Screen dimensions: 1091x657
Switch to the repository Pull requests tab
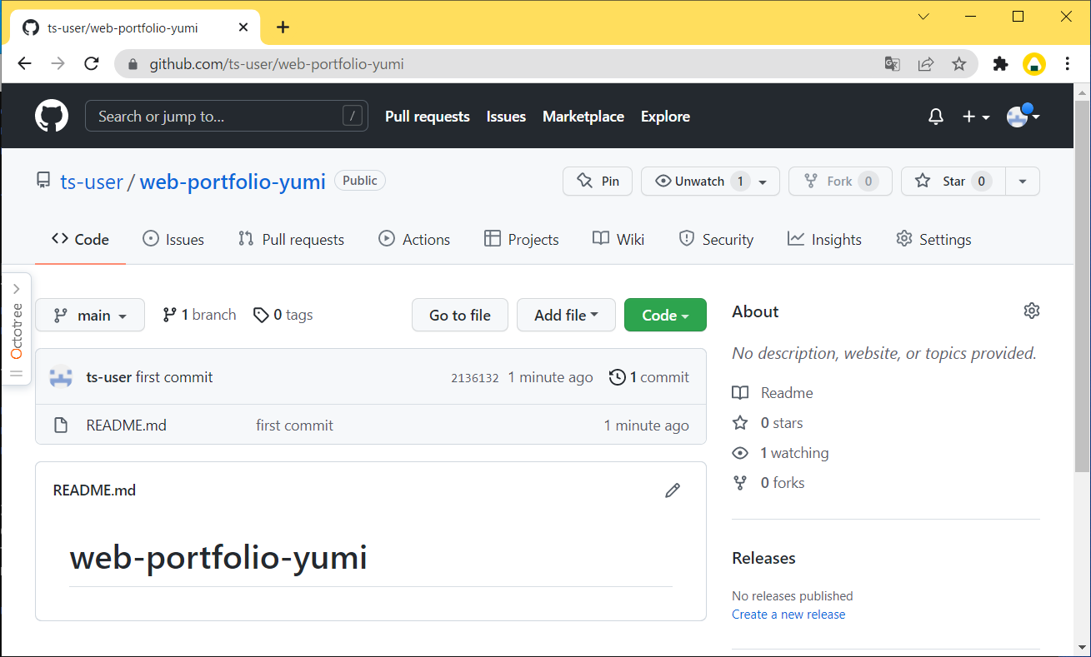(x=291, y=240)
